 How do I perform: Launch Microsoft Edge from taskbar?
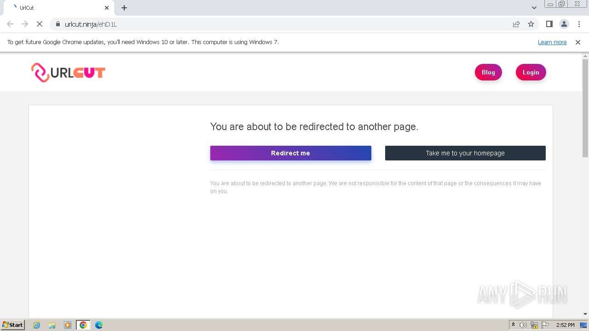click(99, 325)
